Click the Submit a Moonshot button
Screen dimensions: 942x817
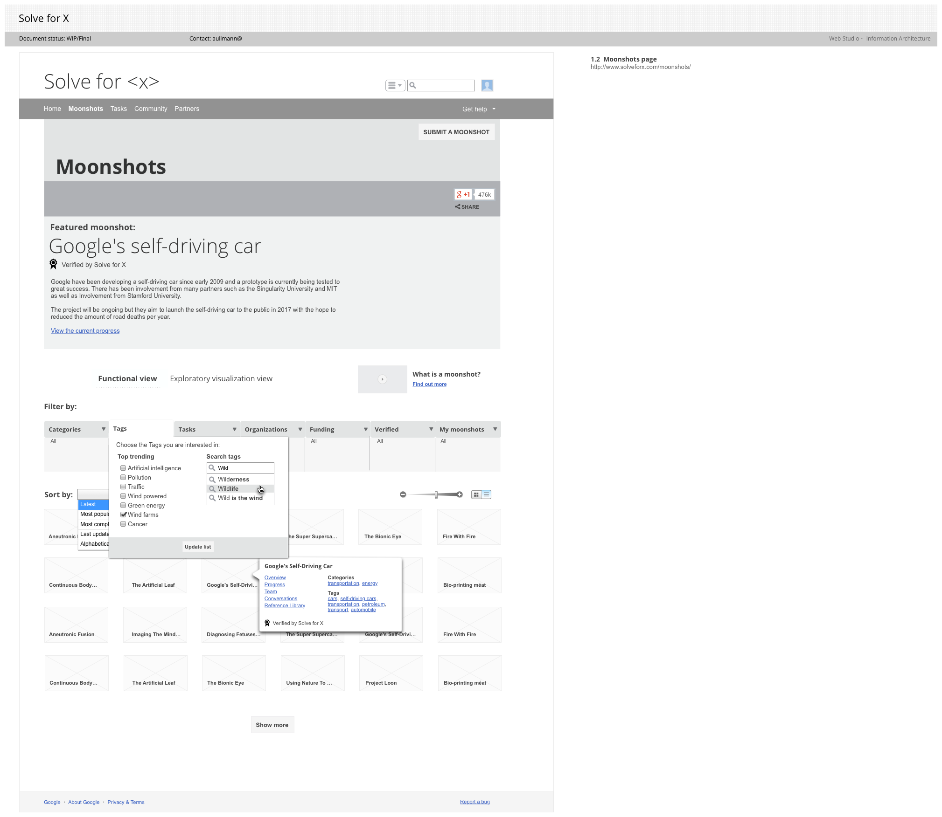coord(456,132)
